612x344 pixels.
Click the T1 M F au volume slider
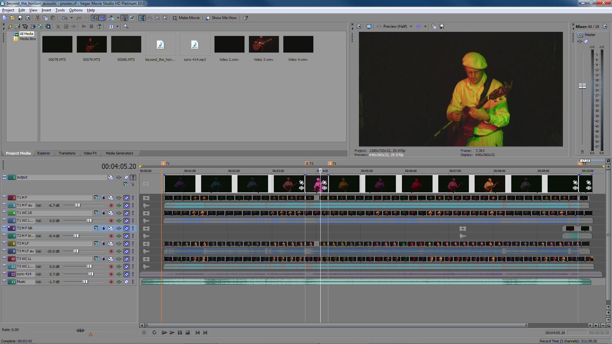click(77, 205)
